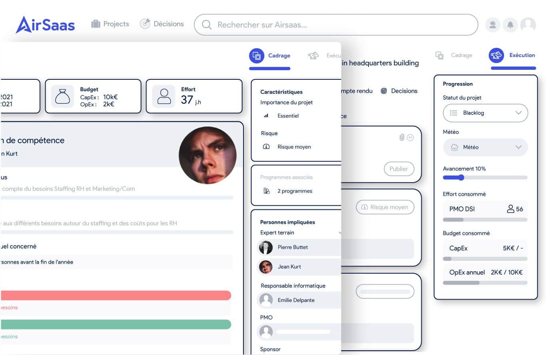
Task: Click the OpEx annuel 2K€ / 10K€ value
Action: tap(506, 272)
